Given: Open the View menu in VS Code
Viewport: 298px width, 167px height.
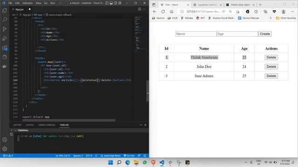Looking at the screenshot, I should tap(38, 3).
